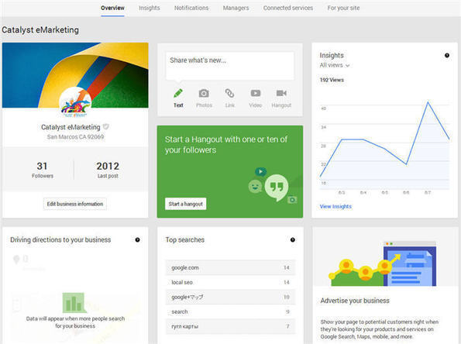Select the Text post pencil icon
This screenshot has height=344, width=461.
tap(178, 93)
